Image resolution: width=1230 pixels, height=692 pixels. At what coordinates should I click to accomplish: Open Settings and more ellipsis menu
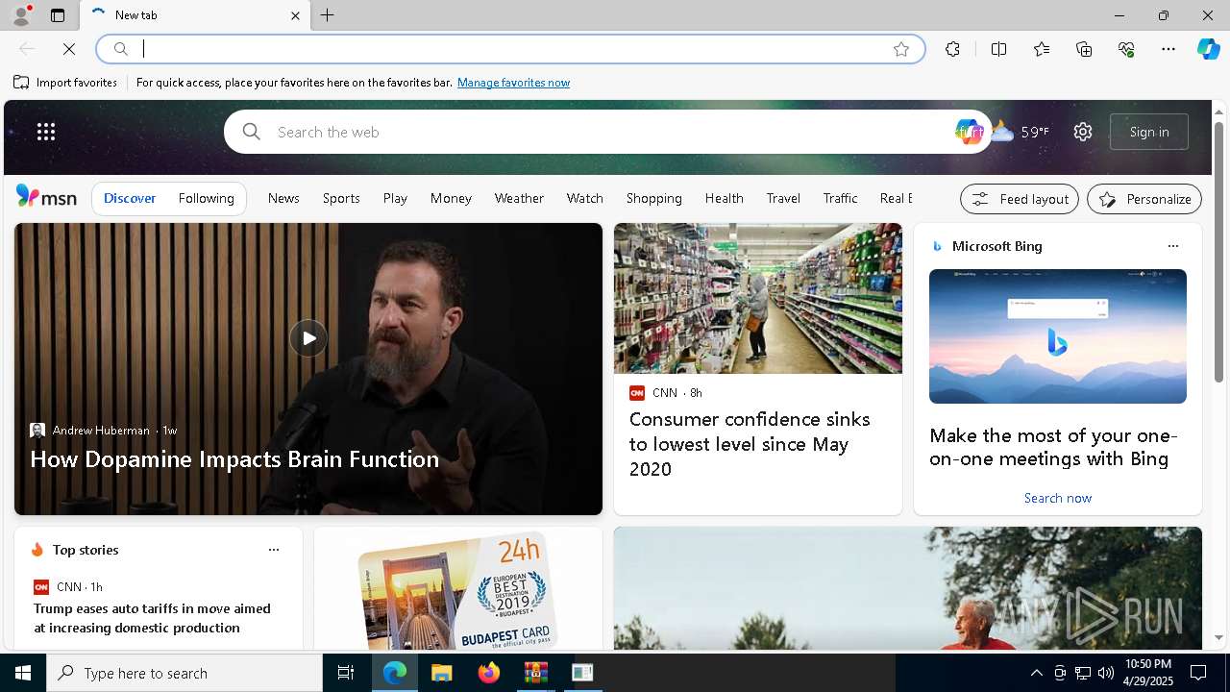coord(1168,49)
